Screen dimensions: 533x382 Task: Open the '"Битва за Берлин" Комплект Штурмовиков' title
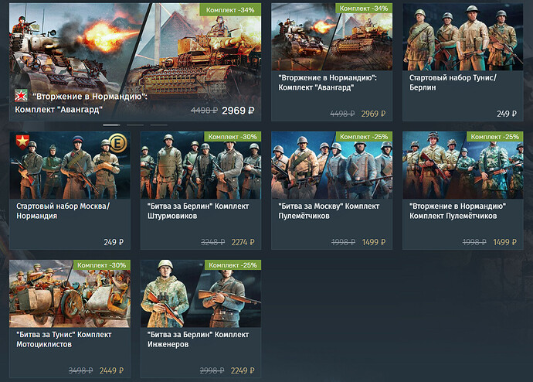199,211
